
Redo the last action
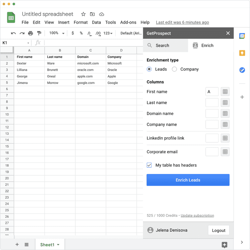tap(22, 33)
